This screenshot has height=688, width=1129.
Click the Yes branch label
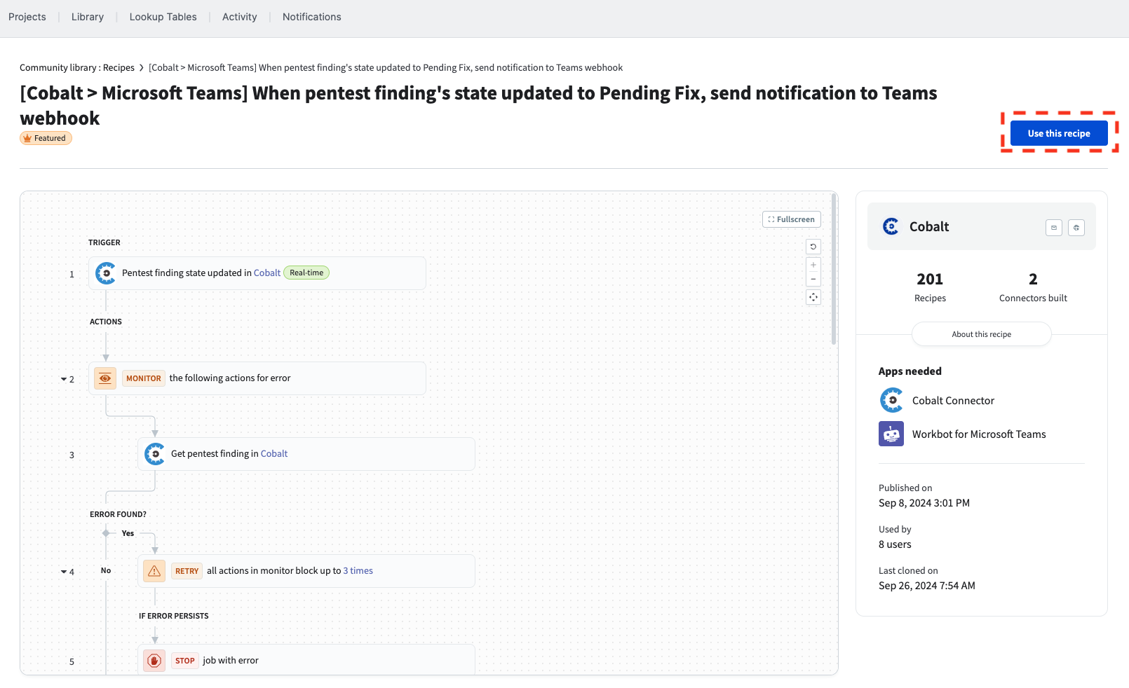128,533
